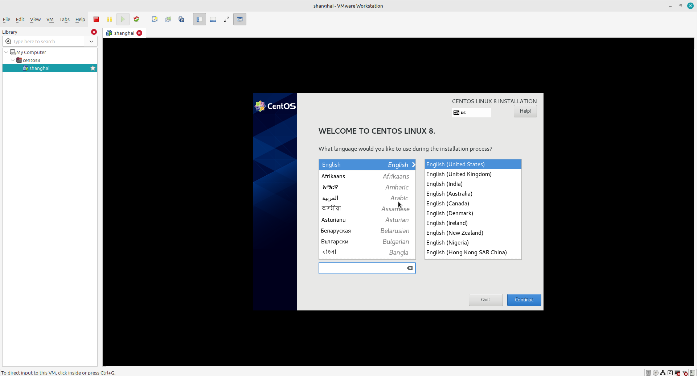
Task: Toggle the library sidebar view
Action: click(199, 19)
